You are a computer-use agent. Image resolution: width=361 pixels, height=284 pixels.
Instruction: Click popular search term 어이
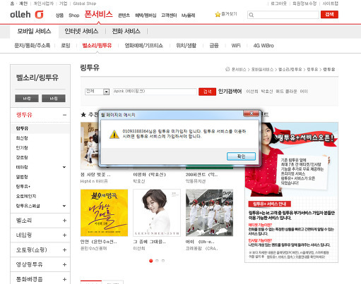tap(304, 92)
